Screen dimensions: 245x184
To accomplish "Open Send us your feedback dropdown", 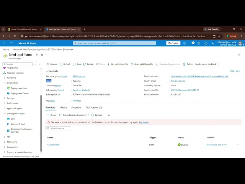I will click(x=207, y=64).
